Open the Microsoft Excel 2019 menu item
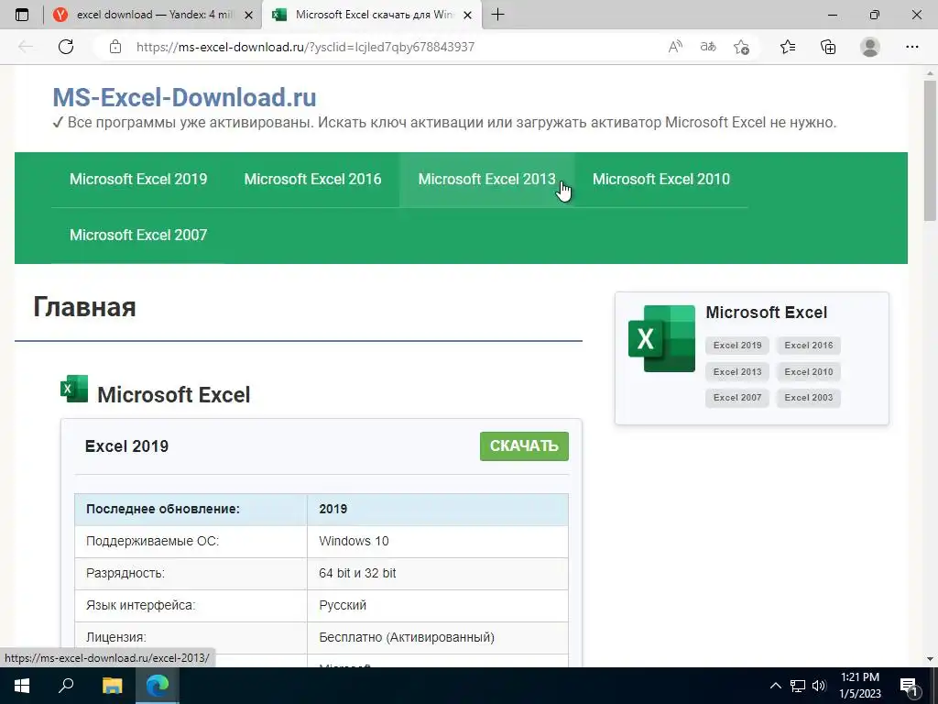Screen dimensions: 938x704 [138, 179]
